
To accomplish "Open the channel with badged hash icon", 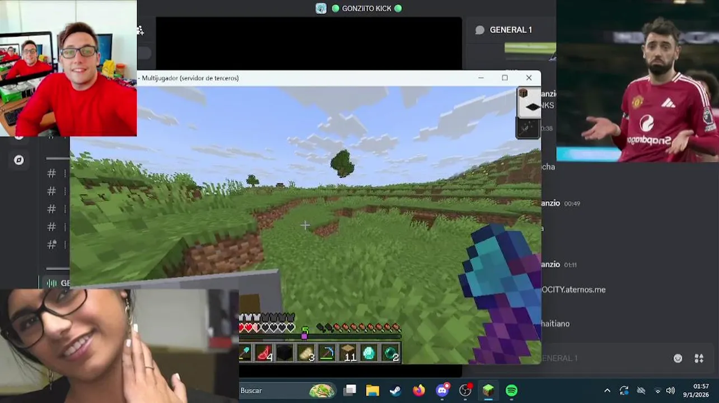I will point(52,245).
